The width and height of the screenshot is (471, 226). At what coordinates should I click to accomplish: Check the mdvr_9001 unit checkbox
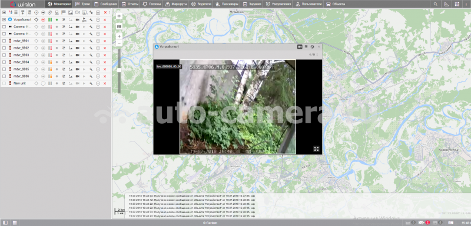tap(4, 41)
